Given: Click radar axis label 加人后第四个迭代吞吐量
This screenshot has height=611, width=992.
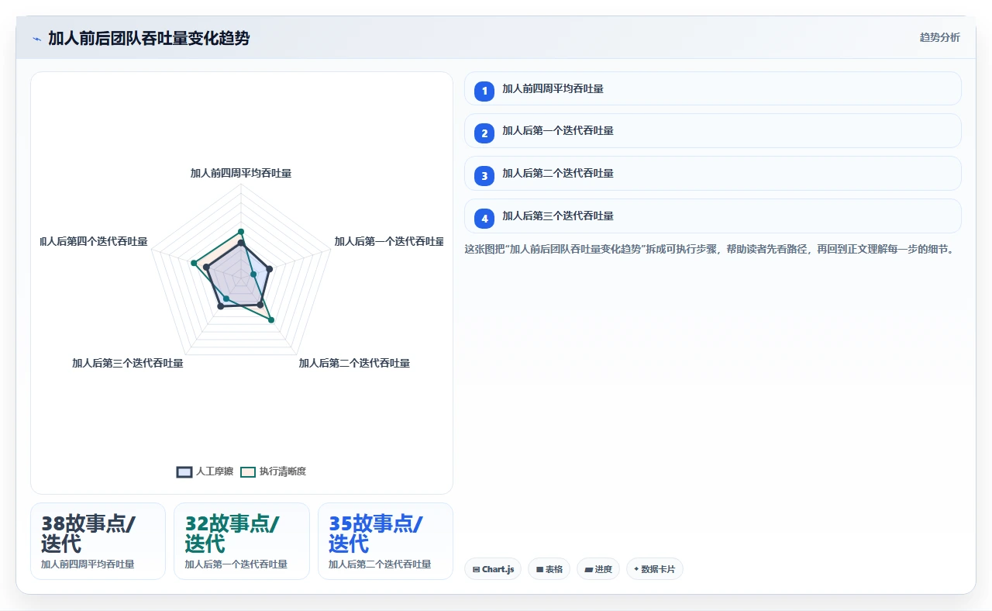Looking at the screenshot, I should (x=94, y=241).
